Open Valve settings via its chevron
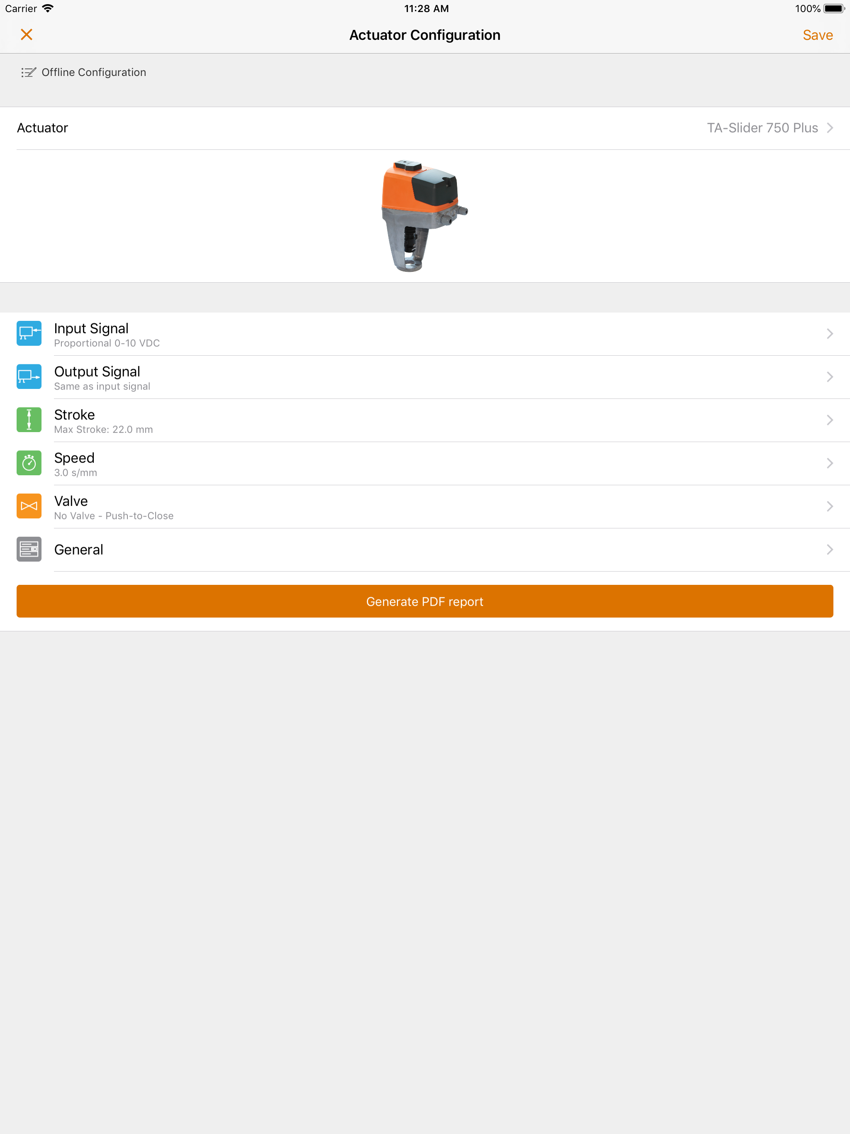This screenshot has width=850, height=1134. coord(830,506)
